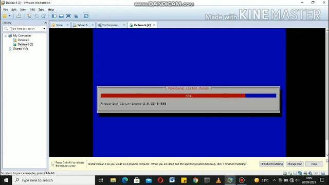Click the Bandicam recorder taskbar icon

click(x=242, y=180)
